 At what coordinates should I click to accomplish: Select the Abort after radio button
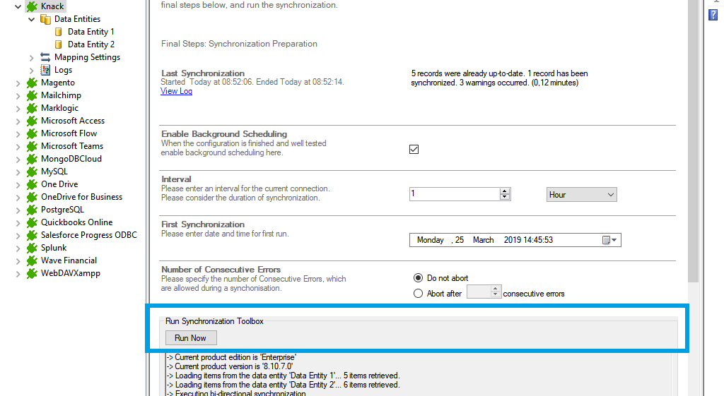coord(418,294)
